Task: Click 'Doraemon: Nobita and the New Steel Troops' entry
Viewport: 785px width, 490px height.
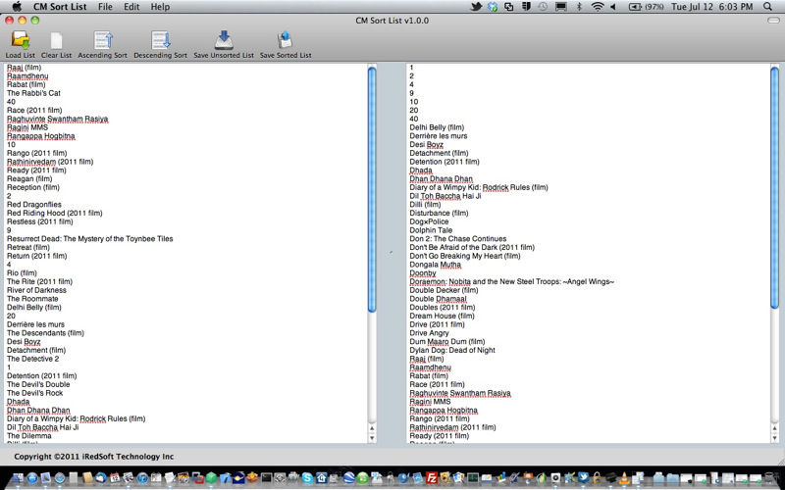Action: (511, 281)
